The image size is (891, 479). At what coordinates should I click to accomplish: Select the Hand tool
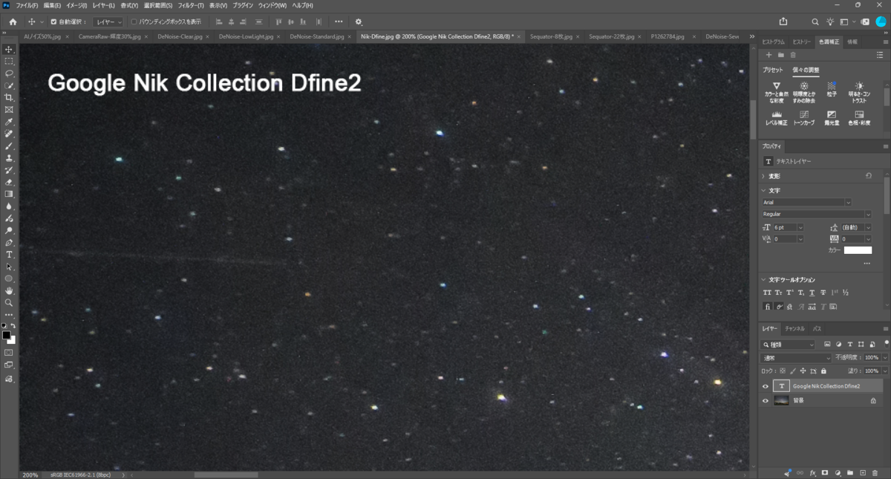point(9,290)
